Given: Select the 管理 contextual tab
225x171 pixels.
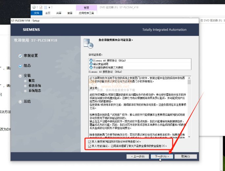Looking at the screenshot, I should click(x=86, y=8).
